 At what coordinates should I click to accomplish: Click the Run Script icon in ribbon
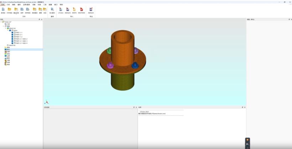[x=52, y=10]
